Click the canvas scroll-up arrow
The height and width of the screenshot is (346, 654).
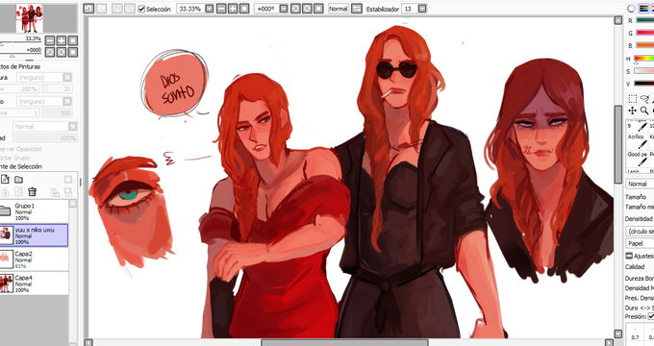coord(618,20)
